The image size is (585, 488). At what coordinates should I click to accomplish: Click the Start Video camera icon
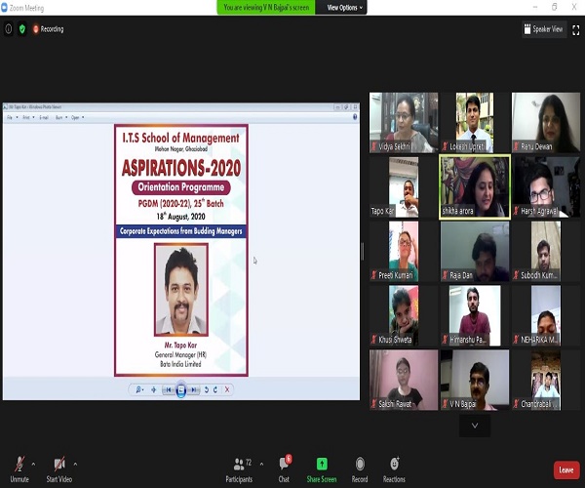59,465
